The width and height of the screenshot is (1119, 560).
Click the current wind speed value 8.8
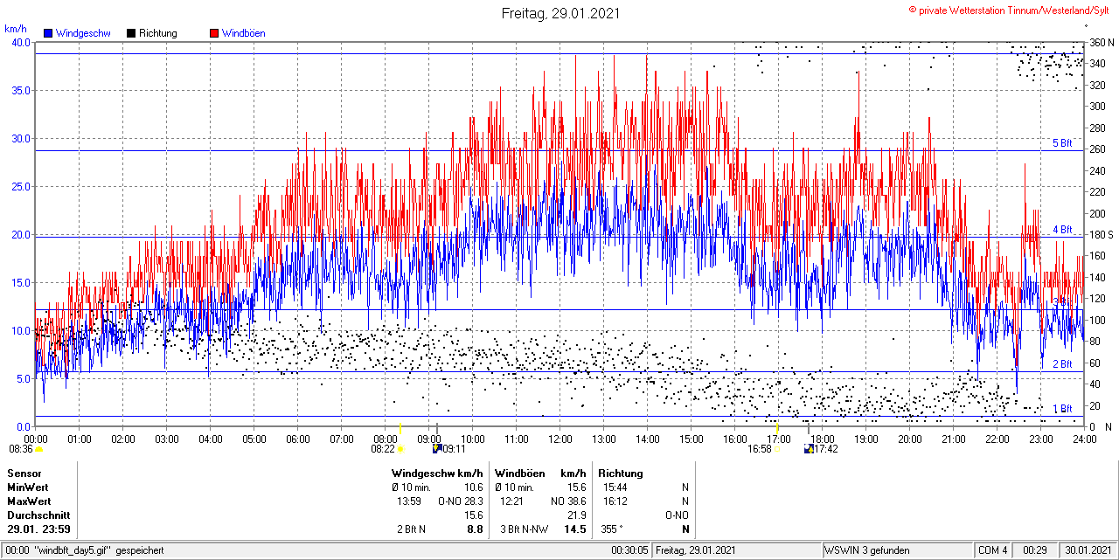(476, 529)
